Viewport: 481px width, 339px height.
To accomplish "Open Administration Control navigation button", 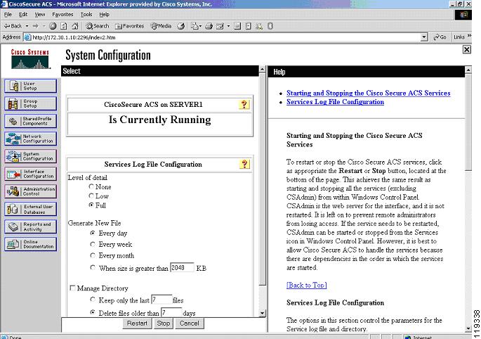I will 30,191.
